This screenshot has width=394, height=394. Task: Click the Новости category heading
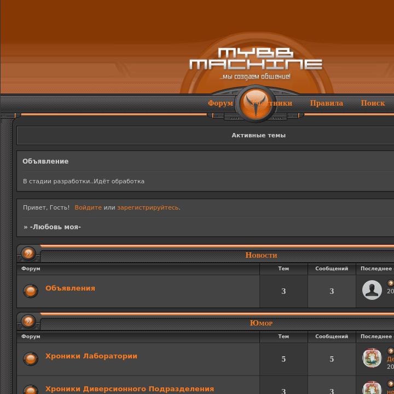261,255
